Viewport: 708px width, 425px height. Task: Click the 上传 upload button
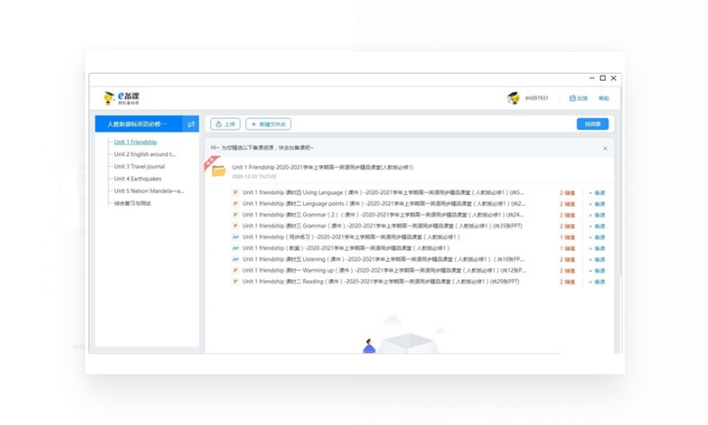coord(225,124)
